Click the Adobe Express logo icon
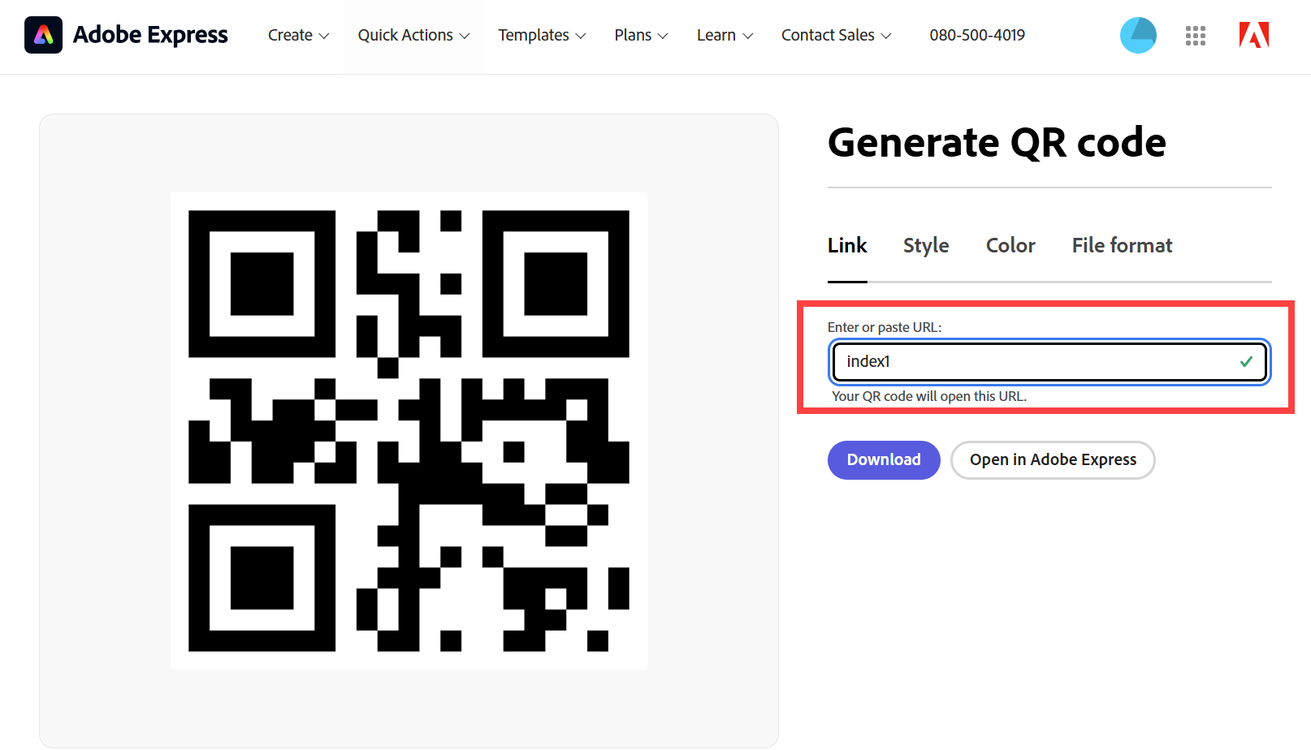Image resolution: width=1311 pixels, height=750 pixels. (43, 35)
